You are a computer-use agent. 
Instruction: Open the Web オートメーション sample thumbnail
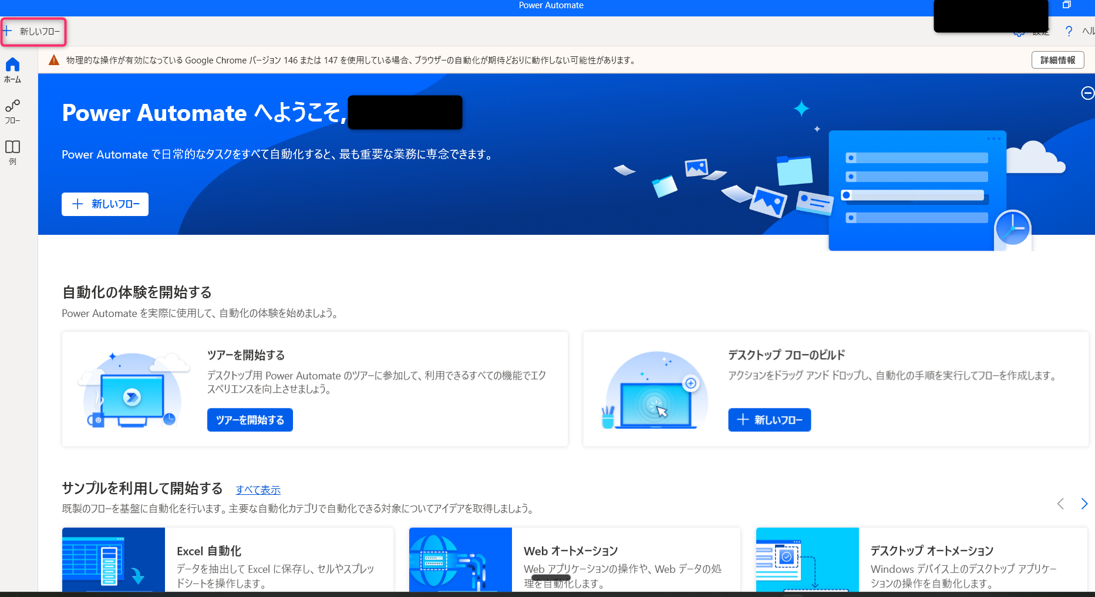point(460,559)
